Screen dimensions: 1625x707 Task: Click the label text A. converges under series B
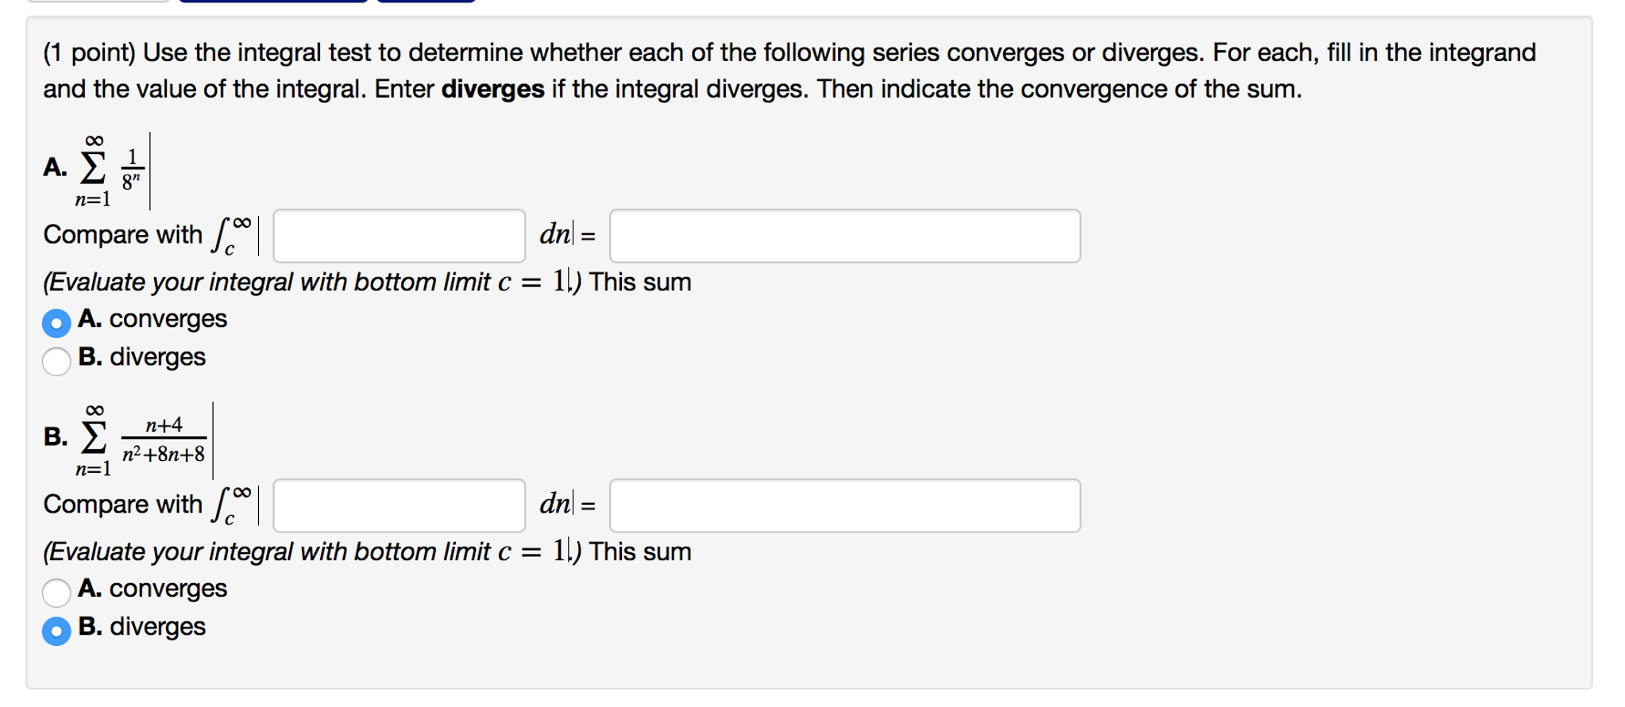[153, 590]
